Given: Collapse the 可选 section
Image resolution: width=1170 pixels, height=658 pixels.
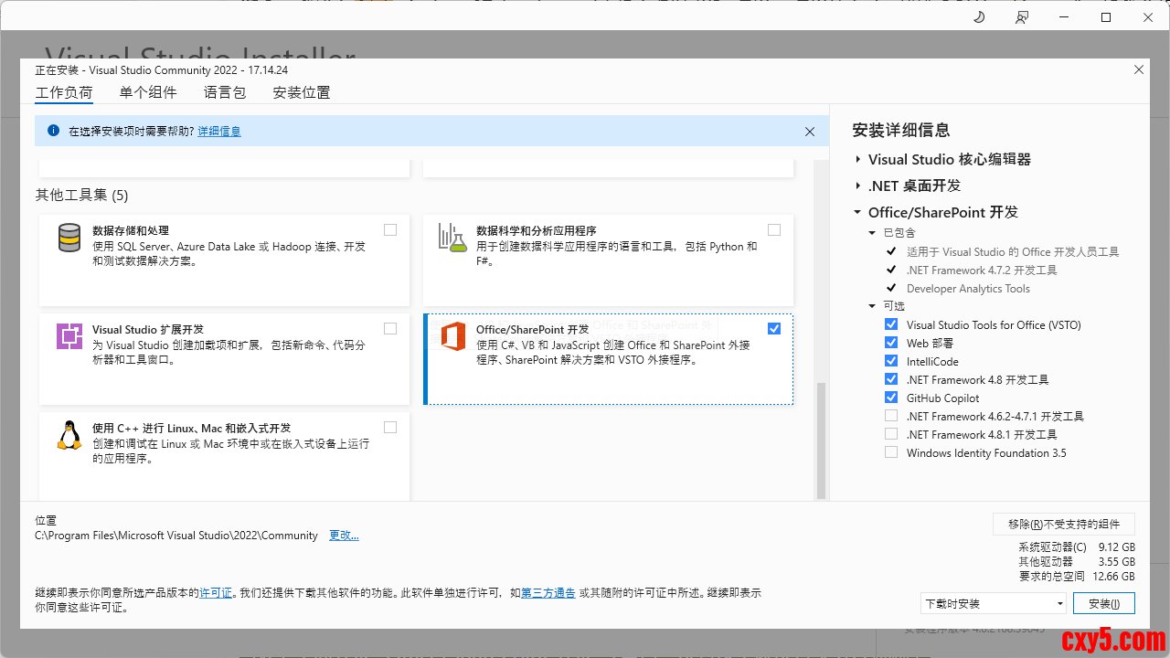Looking at the screenshot, I should click(873, 306).
